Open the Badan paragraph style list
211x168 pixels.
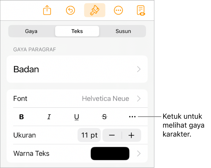77,69
